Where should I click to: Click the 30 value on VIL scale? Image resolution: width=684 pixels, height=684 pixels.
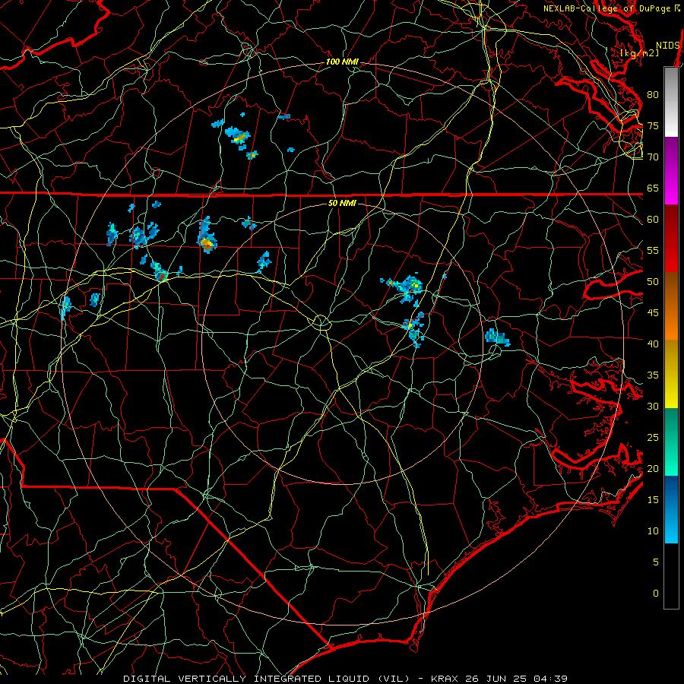(x=653, y=406)
